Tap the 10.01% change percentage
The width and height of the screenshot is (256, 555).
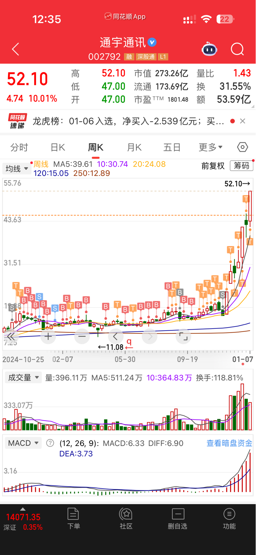coord(43,99)
